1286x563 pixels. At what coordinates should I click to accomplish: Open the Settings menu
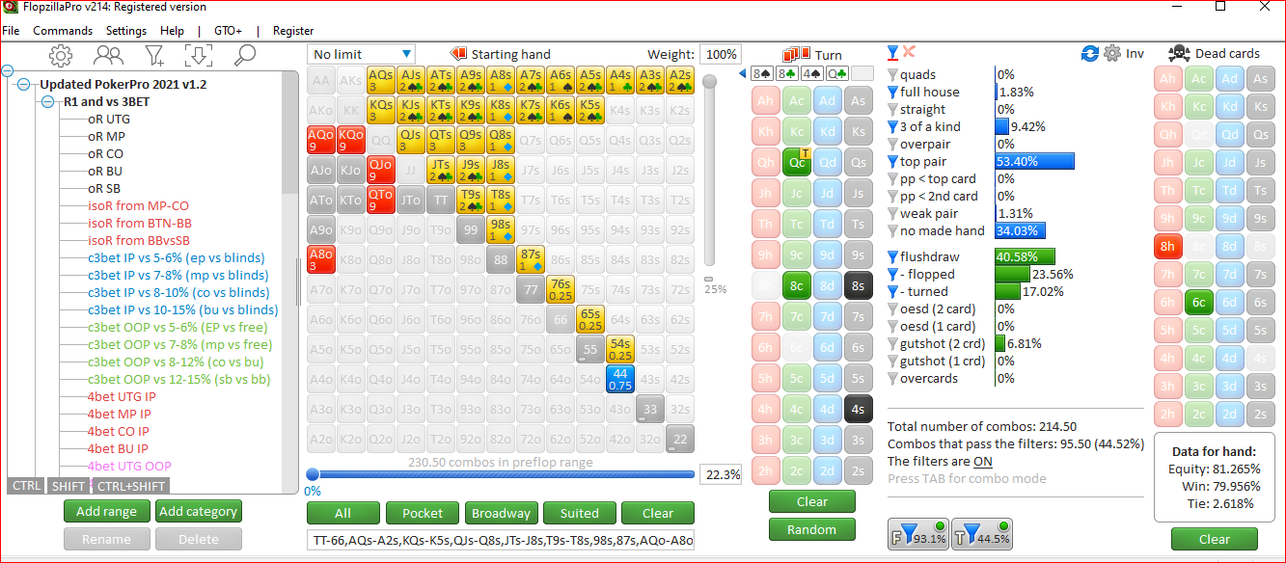pyautogui.click(x=126, y=31)
